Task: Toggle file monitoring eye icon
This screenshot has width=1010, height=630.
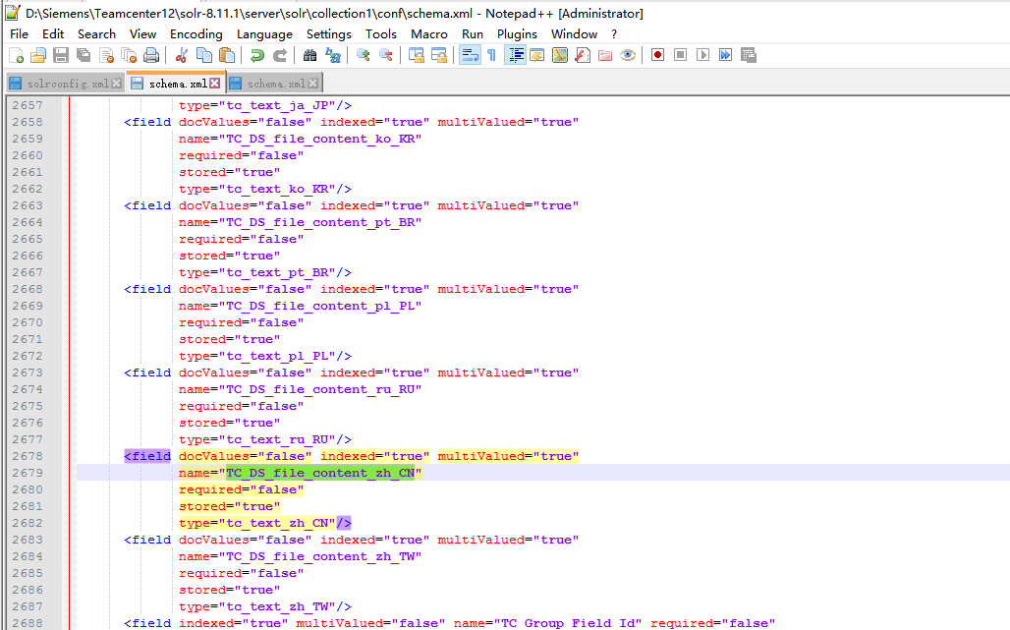Action: [628, 55]
